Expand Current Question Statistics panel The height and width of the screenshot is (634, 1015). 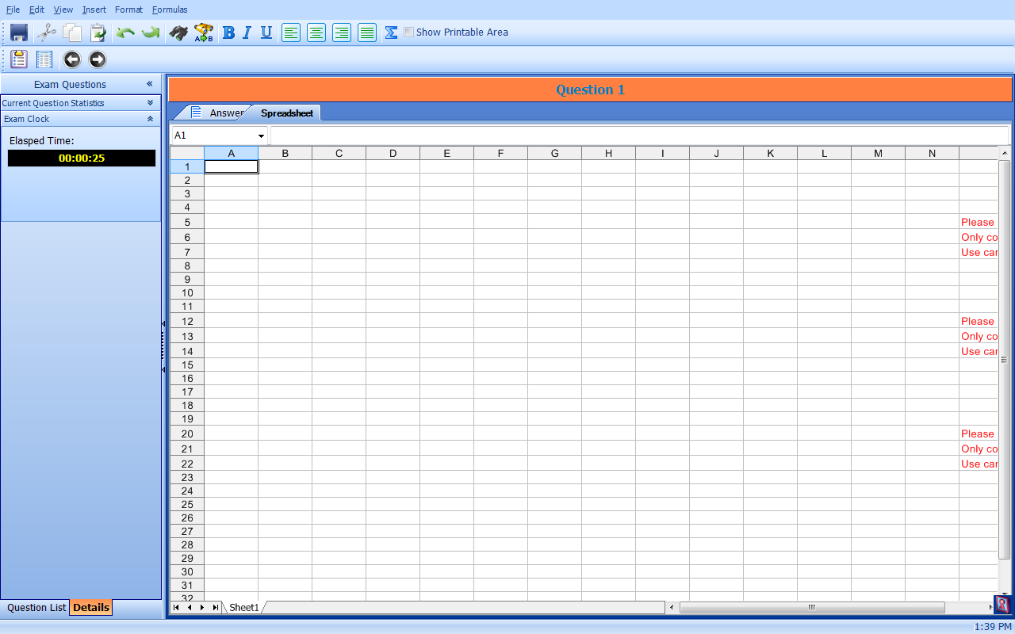tap(150, 103)
